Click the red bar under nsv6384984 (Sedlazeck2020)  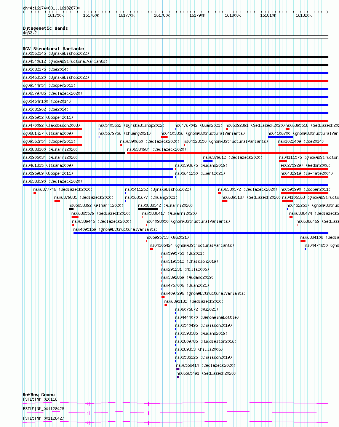(228, 153)
